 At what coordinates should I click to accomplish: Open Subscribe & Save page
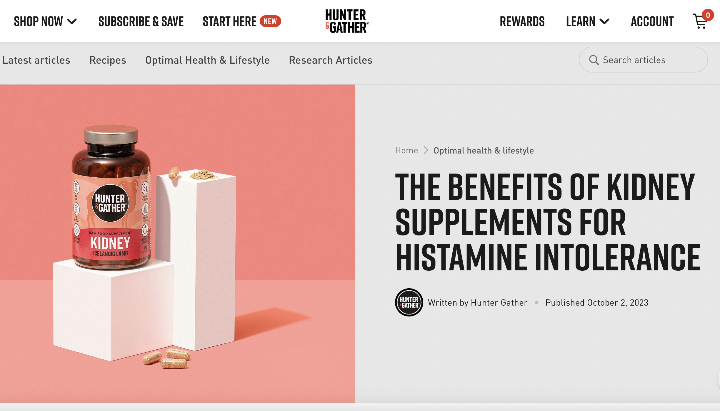(x=141, y=21)
